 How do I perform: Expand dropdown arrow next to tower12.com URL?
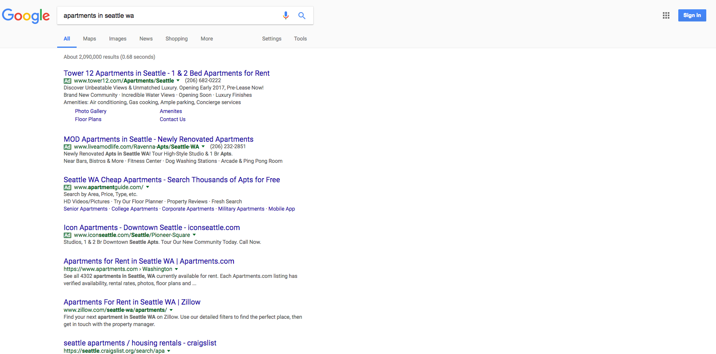pos(178,81)
